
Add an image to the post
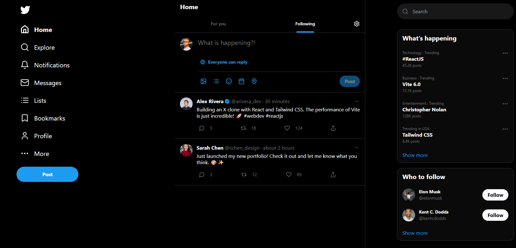coord(203,81)
